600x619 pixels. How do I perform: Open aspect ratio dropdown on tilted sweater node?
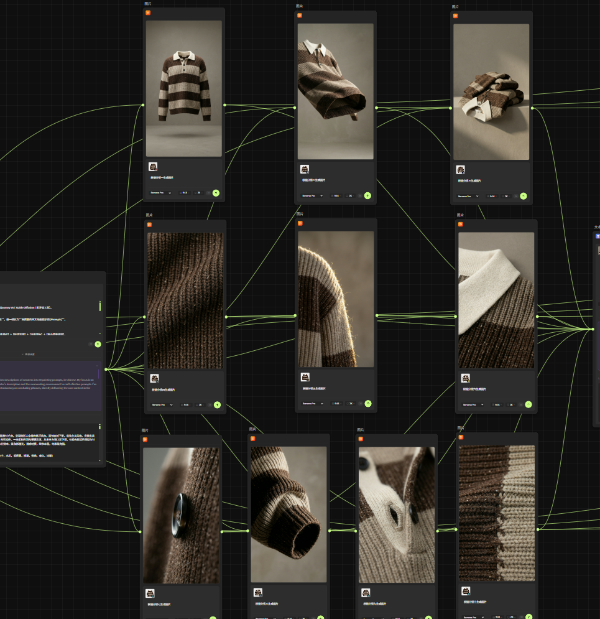336,195
